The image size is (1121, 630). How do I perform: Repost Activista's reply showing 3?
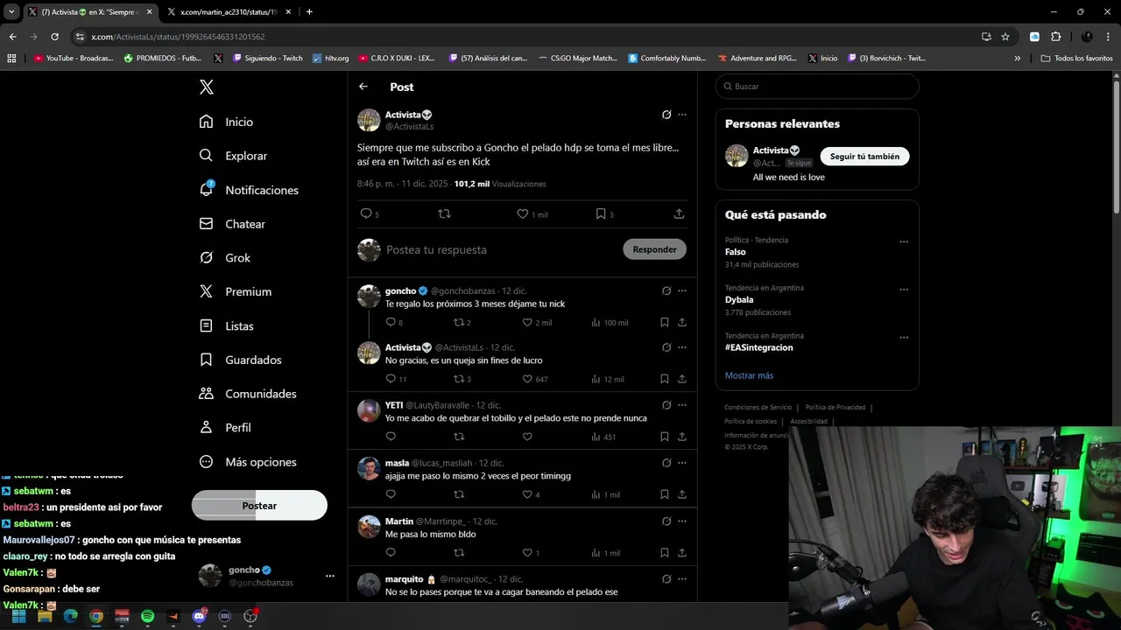click(x=462, y=379)
